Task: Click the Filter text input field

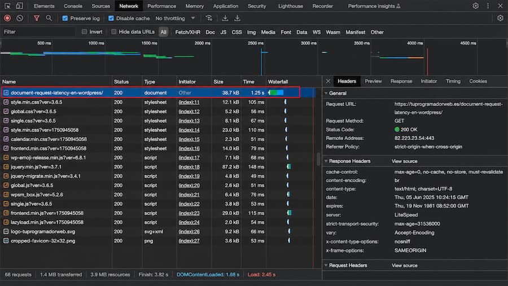Action: (38, 32)
